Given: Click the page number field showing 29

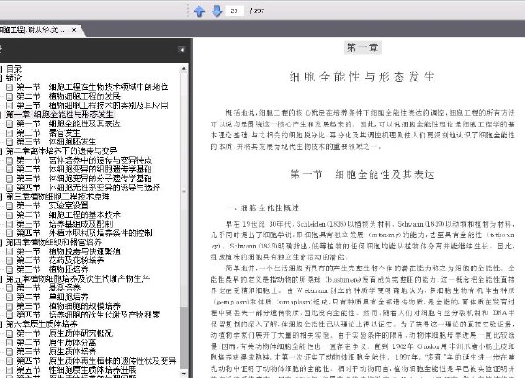Looking at the screenshot, I should click(234, 10).
